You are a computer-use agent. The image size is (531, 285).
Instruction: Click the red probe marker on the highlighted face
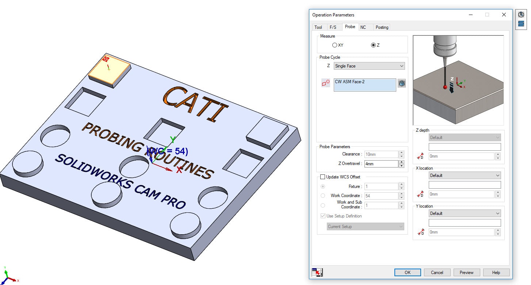pyautogui.click(x=106, y=59)
